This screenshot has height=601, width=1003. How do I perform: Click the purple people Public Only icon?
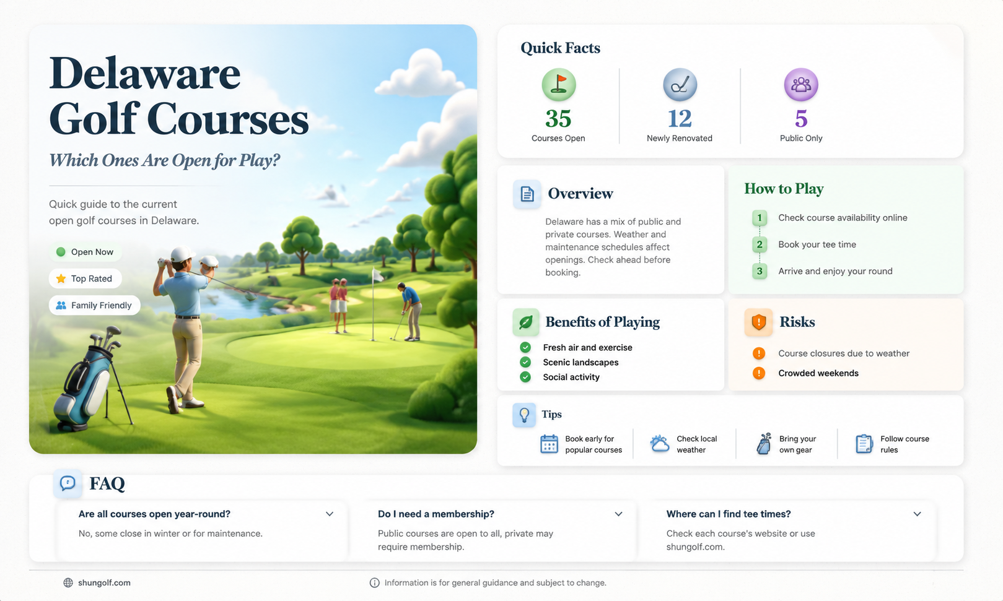coord(801,85)
